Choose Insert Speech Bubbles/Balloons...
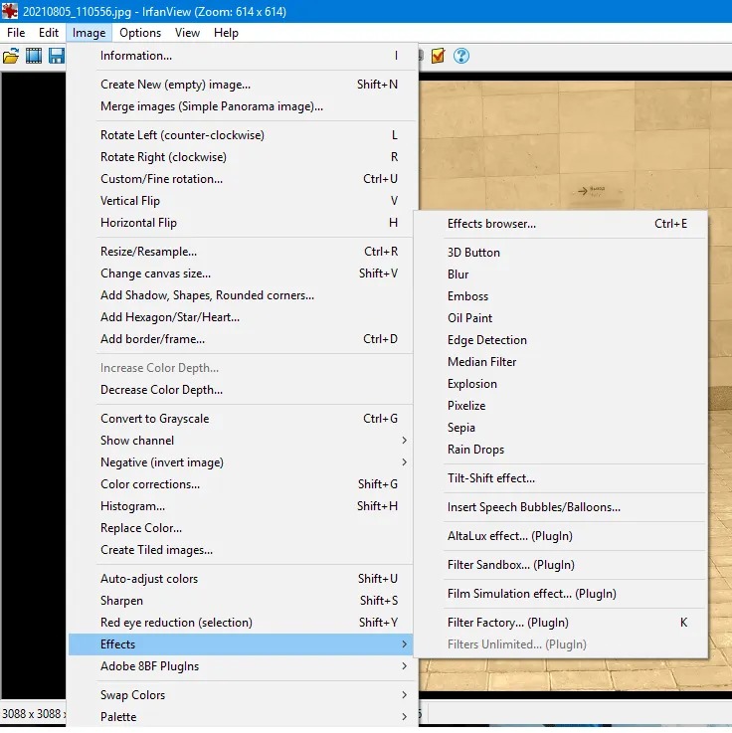732x733 pixels. (561, 507)
